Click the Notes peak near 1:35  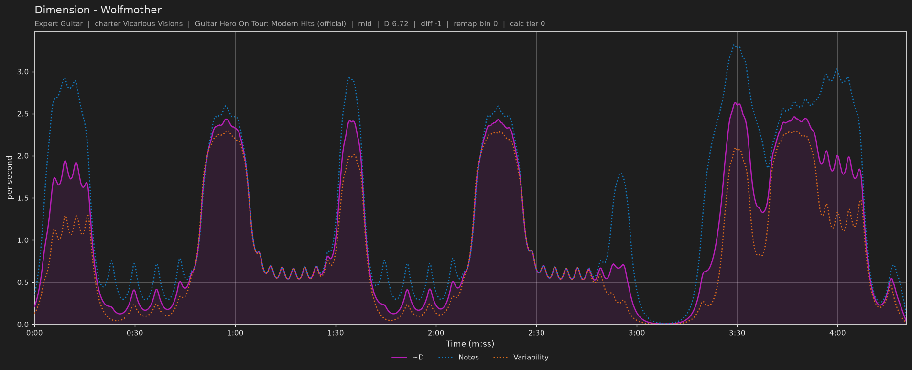[350, 78]
